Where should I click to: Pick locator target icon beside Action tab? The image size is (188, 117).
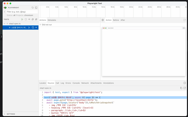tap(103, 20)
